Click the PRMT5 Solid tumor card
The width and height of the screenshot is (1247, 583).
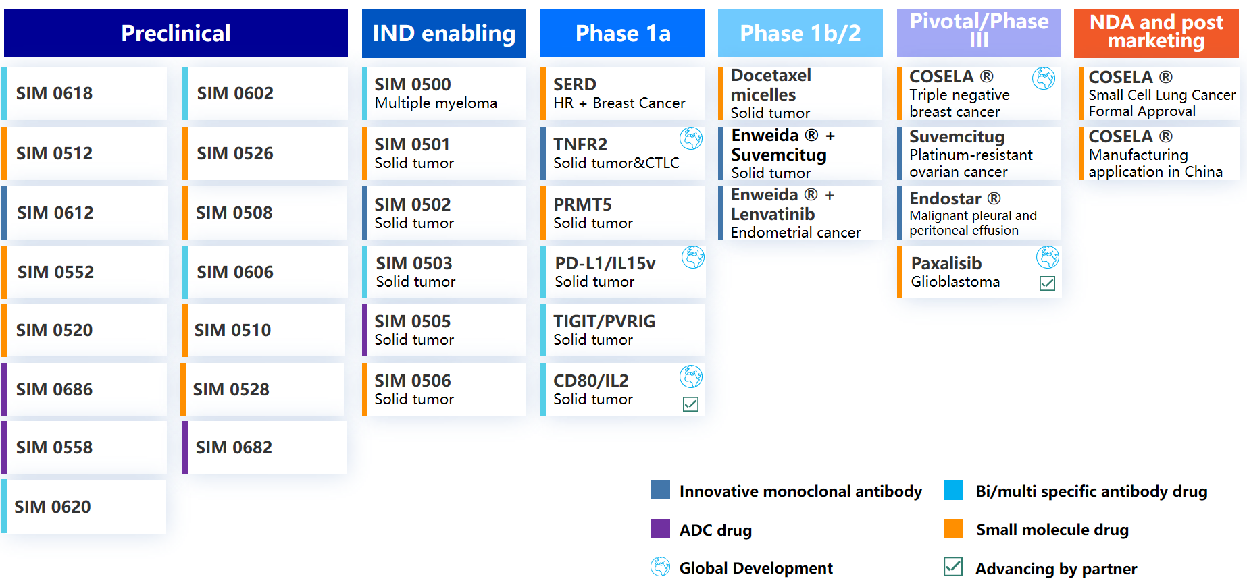tap(622, 213)
